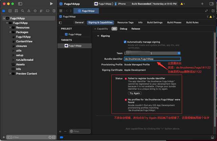Screen dimensions: 217x141
Task: Open the Symbol navigator
Action: [x=16, y=11]
